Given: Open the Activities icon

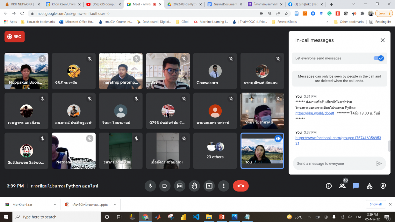Looking at the screenshot, I should tap(370, 186).
